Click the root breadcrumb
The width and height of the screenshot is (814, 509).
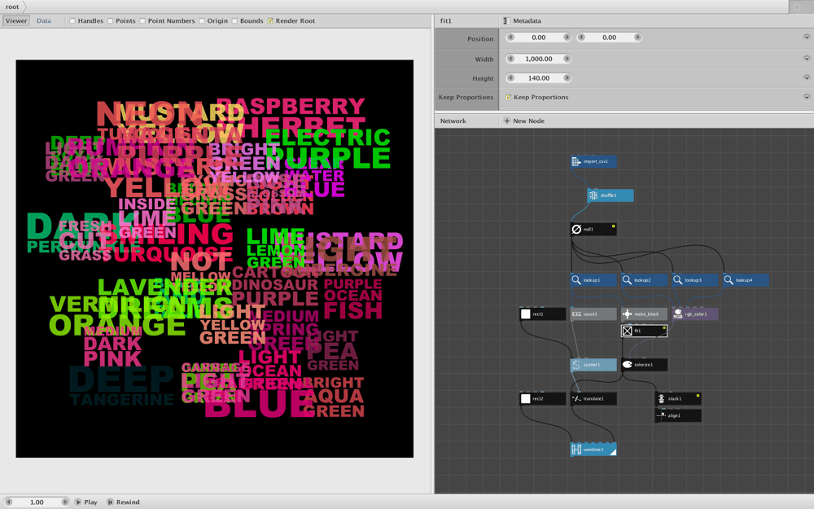click(12, 7)
